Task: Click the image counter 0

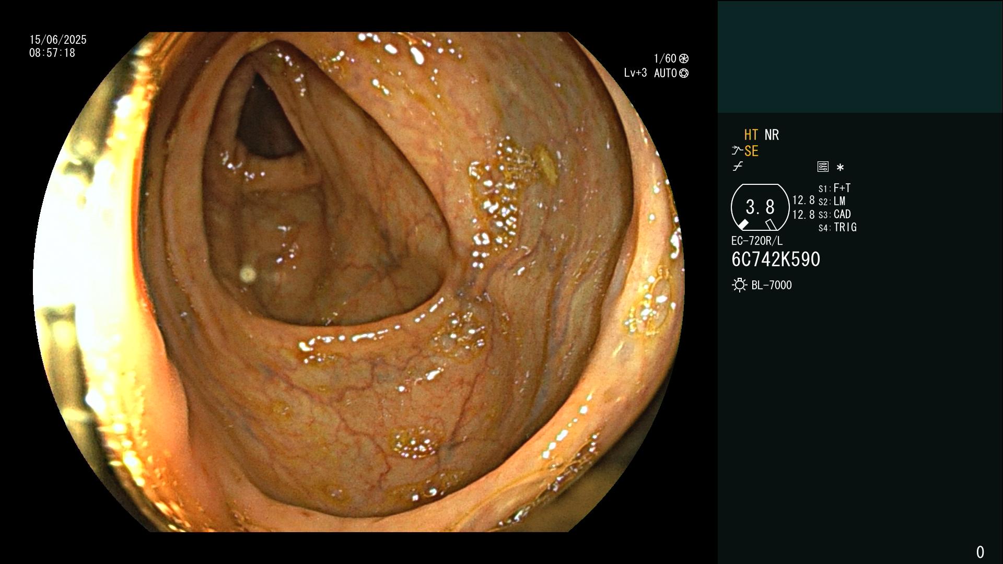Action: [x=980, y=552]
